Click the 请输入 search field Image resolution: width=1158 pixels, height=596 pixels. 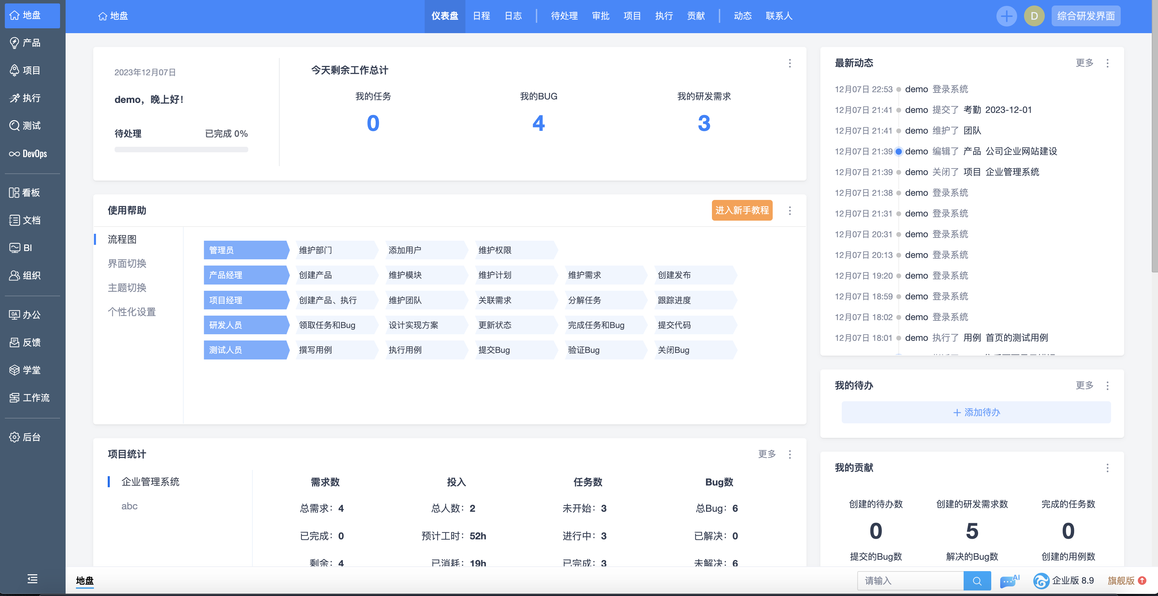[x=910, y=581]
